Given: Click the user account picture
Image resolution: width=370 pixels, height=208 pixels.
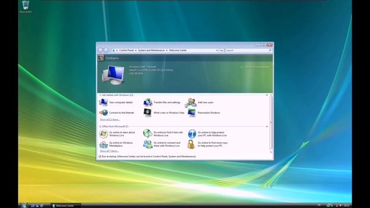Looking at the screenshot, I should tap(101, 58).
